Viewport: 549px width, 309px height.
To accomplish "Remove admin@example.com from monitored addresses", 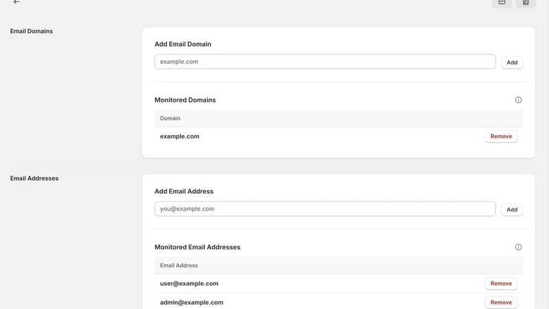I will 501,302.
